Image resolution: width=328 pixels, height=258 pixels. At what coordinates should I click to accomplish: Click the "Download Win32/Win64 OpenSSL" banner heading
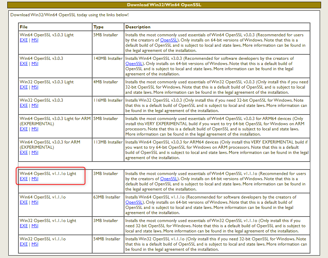tap(164, 5)
